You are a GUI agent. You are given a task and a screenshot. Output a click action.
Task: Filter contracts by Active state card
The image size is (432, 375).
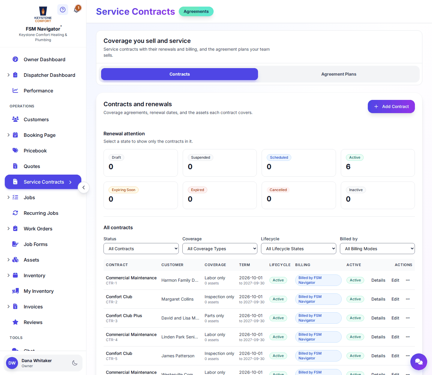(378, 163)
